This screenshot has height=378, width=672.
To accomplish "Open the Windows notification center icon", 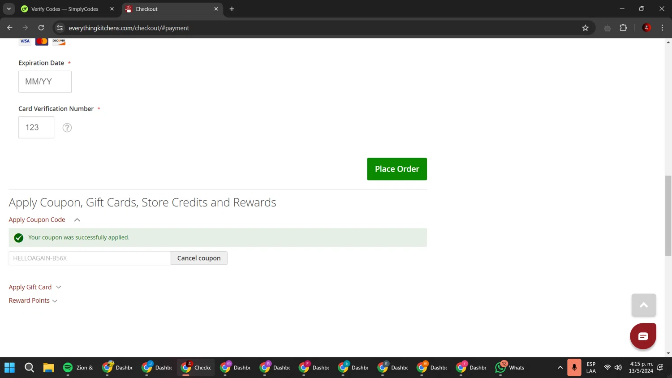I will 660,368.
